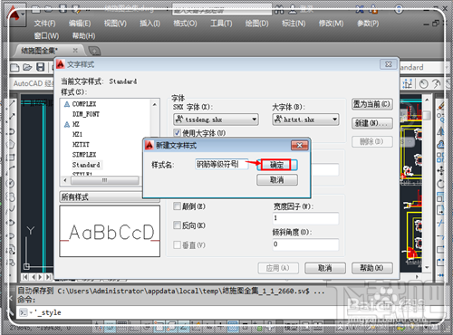Select HZTXT in the styles list
The width and height of the screenshot is (453, 335).
pos(81,144)
